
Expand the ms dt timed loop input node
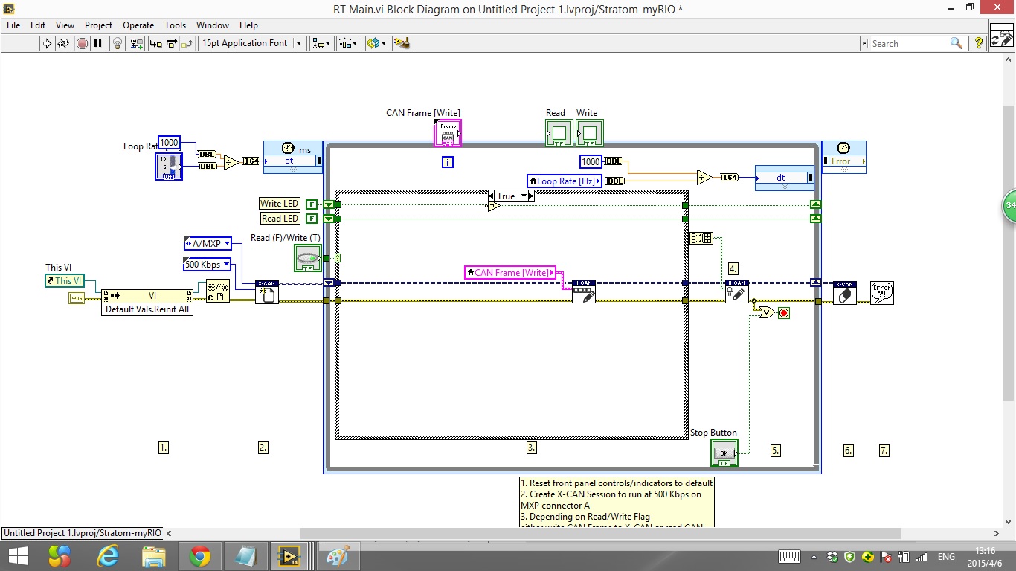point(293,170)
